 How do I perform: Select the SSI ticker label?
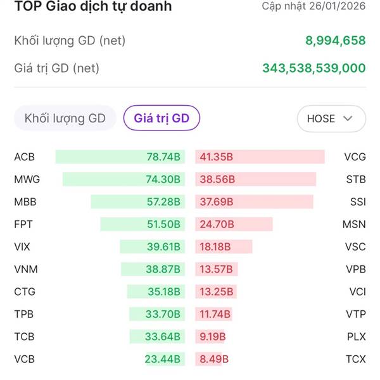[x=357, y=202]
